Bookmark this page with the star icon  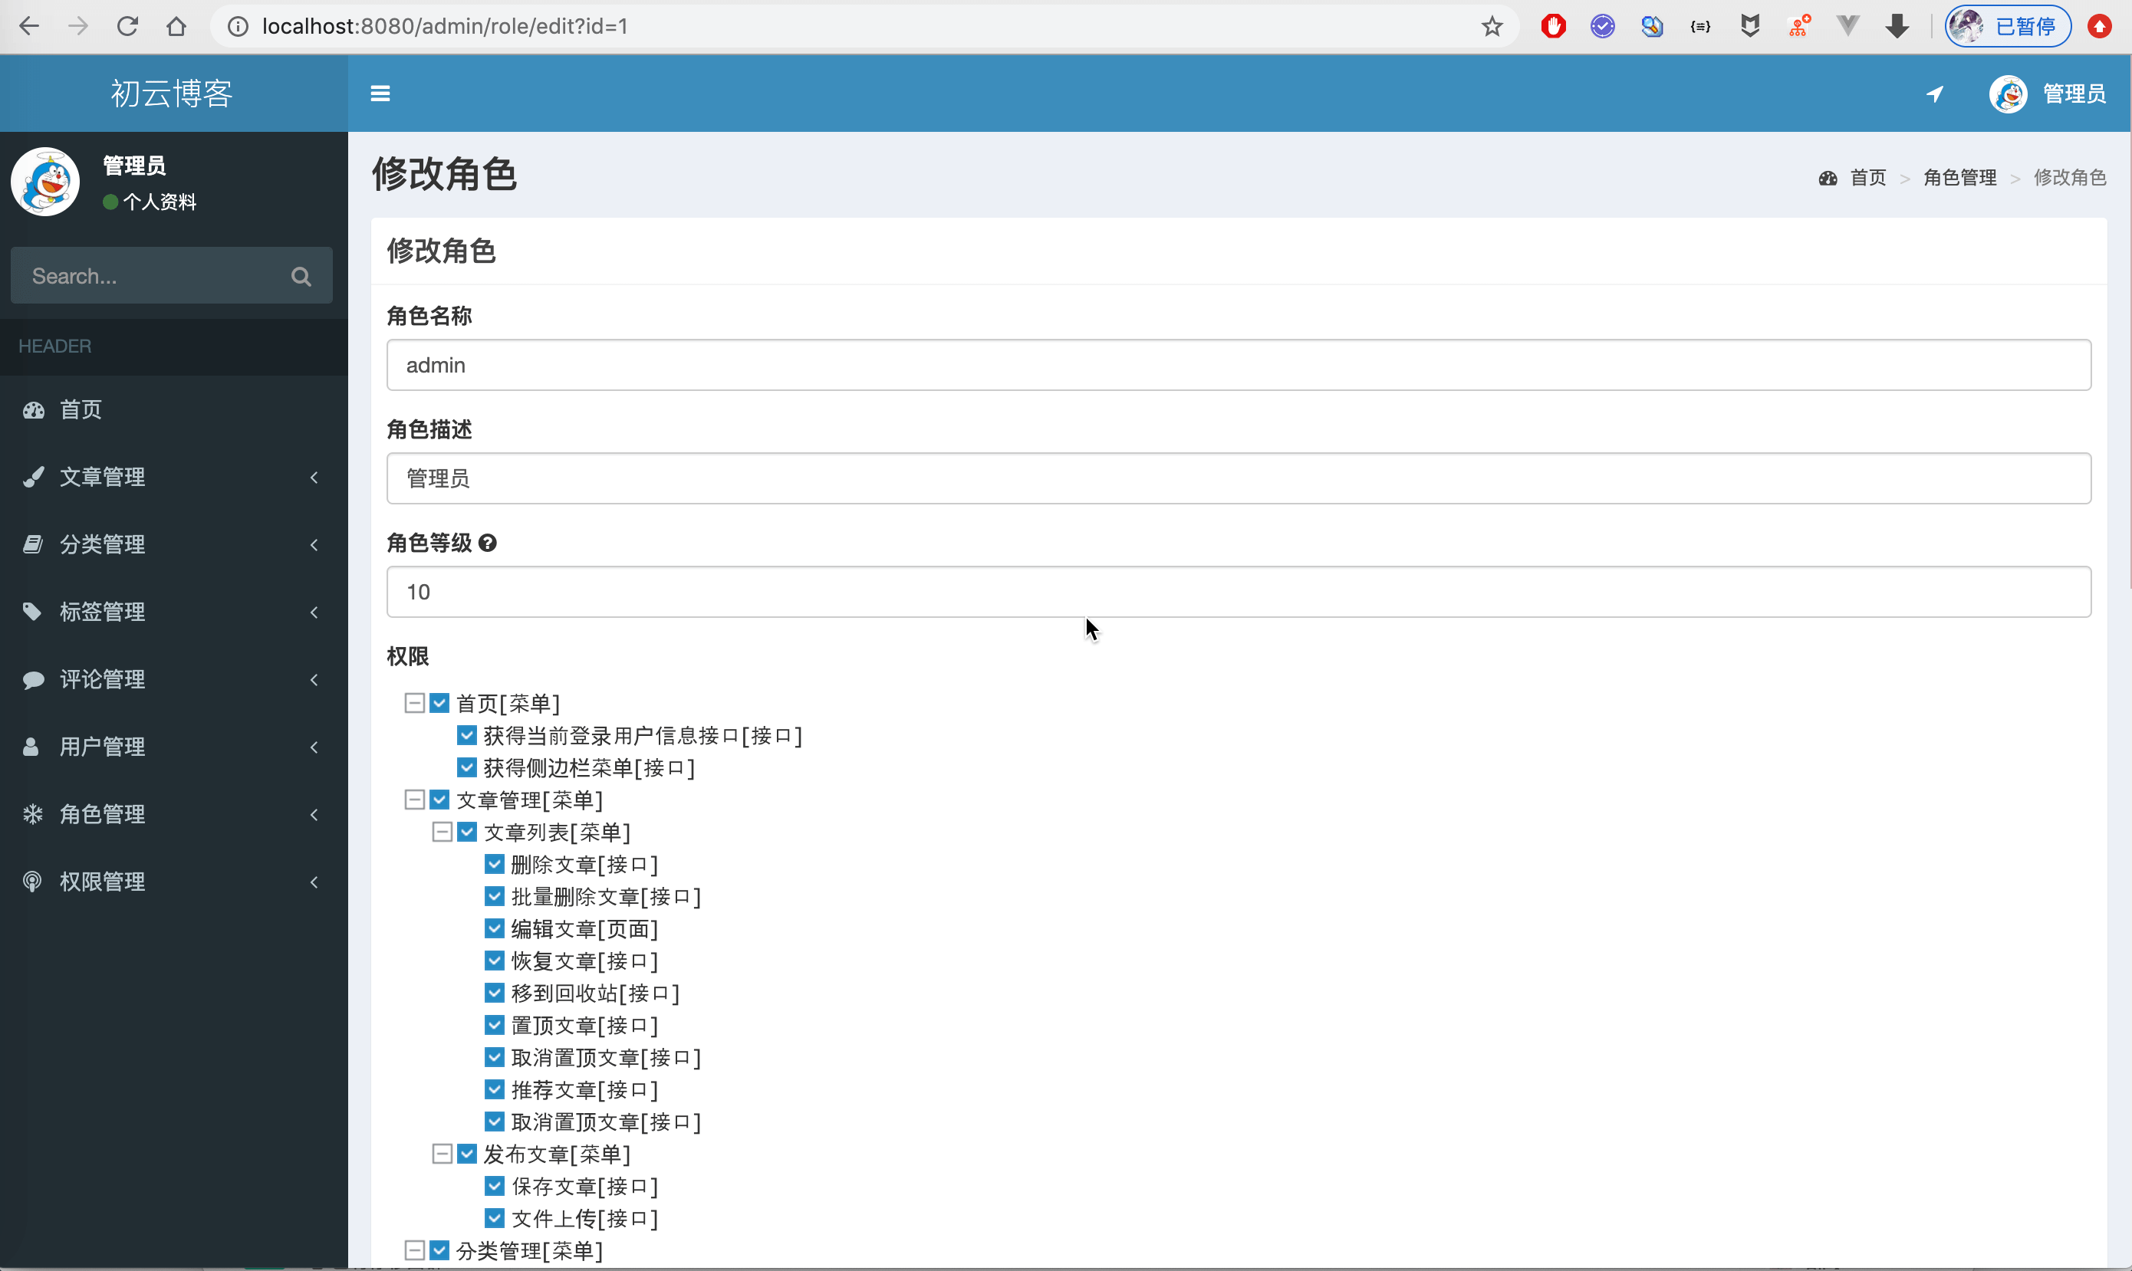(x=1492, y=27)
